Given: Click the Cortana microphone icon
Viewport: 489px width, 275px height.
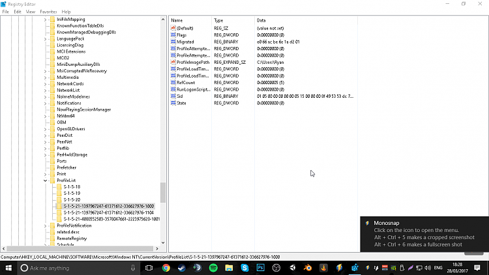Looking at the screenshot, I should click(133, 268).
